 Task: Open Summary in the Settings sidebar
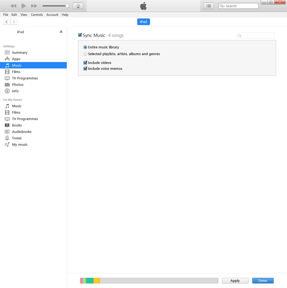click(19, 53)
